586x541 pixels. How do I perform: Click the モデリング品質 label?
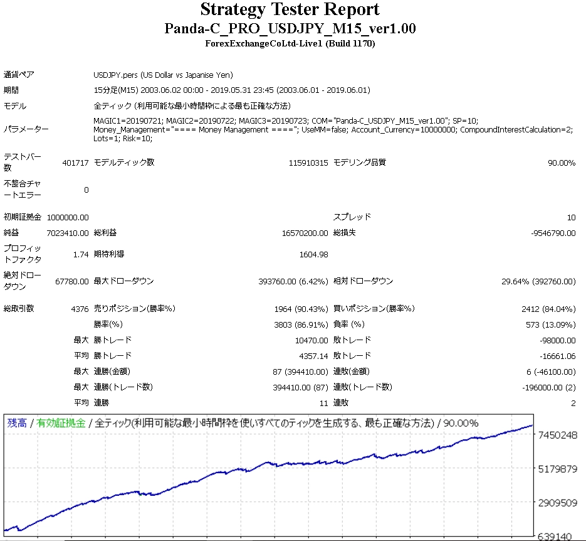(x=359, y=162)
